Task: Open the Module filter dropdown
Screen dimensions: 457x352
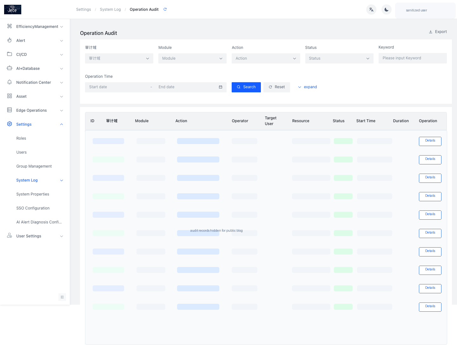Action: coord(192,58)
